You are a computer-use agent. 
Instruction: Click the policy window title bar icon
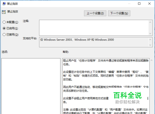4,4
